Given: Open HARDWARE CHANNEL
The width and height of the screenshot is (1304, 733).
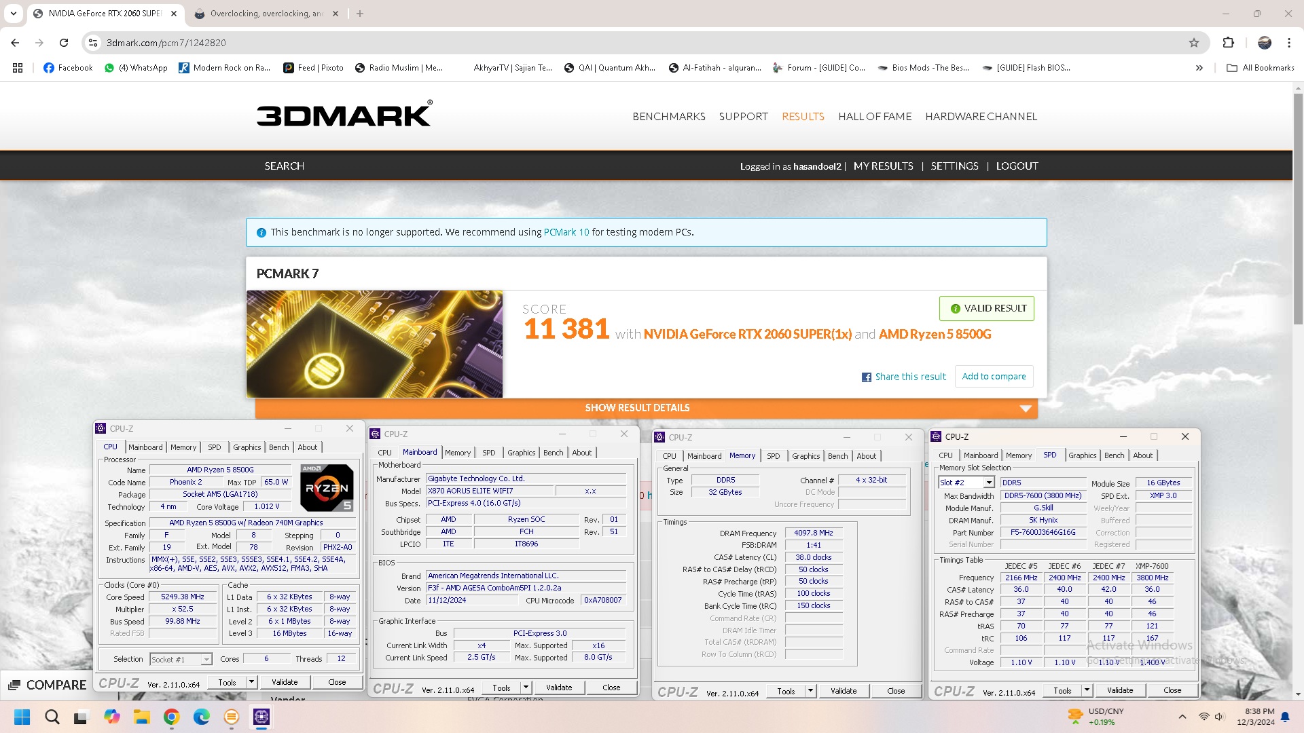Looking at the screenshot, I should 981,117.
